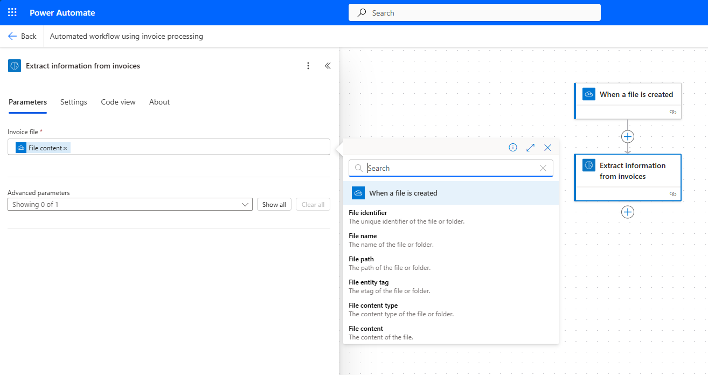This screenshot has width=708, height=375.
Task: Collapse the Extract information from invoices panel
Action: tap(328, 65)
